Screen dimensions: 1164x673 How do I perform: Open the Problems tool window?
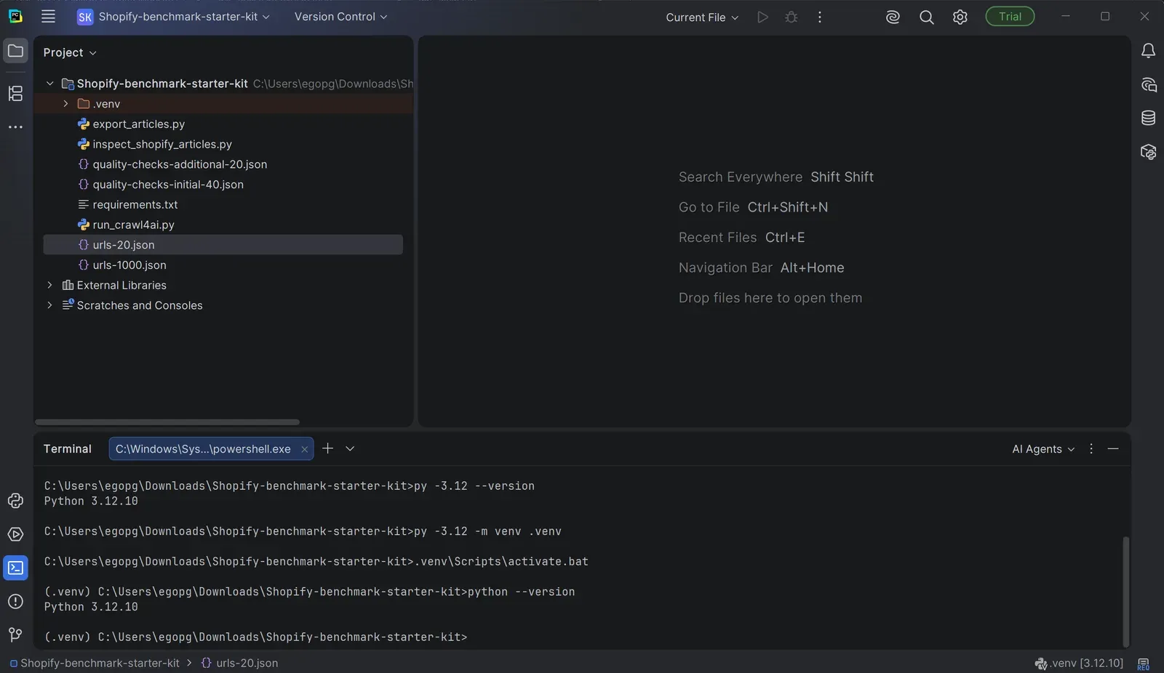pos(15,601)
